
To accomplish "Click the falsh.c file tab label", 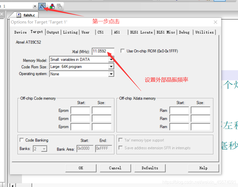I will (29, 15).
